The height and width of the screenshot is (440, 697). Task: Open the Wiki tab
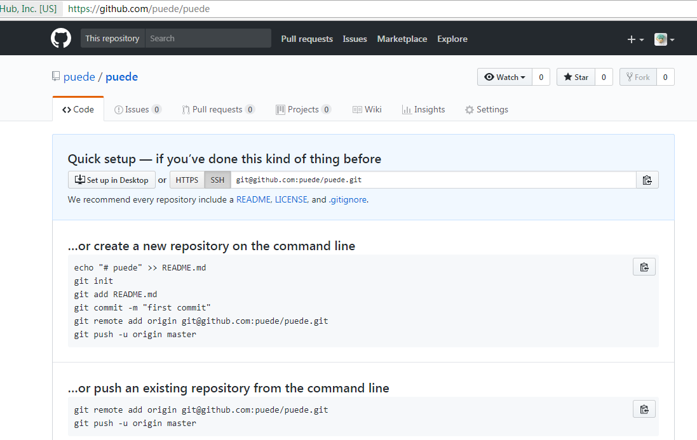(367, 109)
